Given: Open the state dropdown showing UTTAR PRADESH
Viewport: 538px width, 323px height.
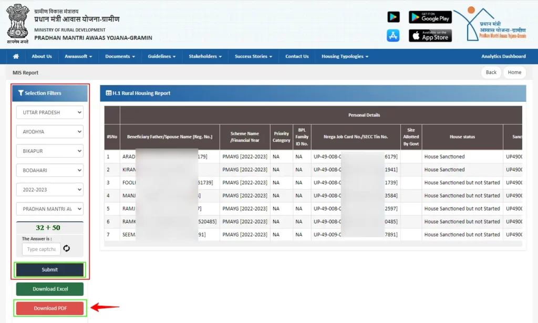Looking at the screenshot, I should [50, 112].
